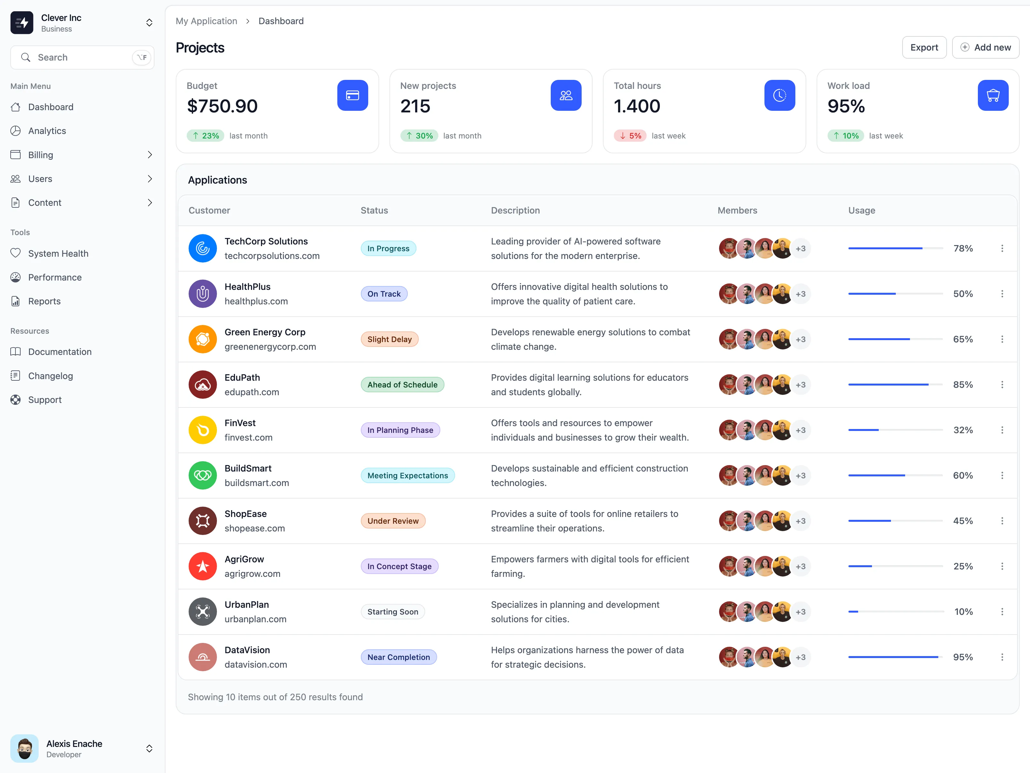Go to Analytics in the sidebar

47,131
